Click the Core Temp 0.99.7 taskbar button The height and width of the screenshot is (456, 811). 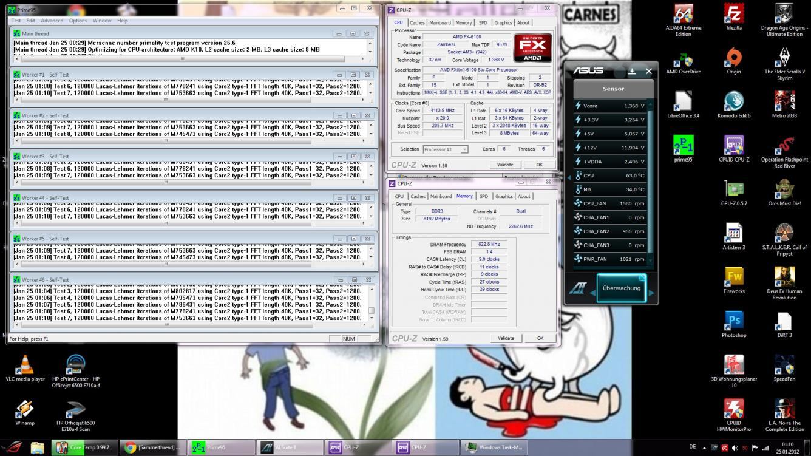tap(84, 447)
